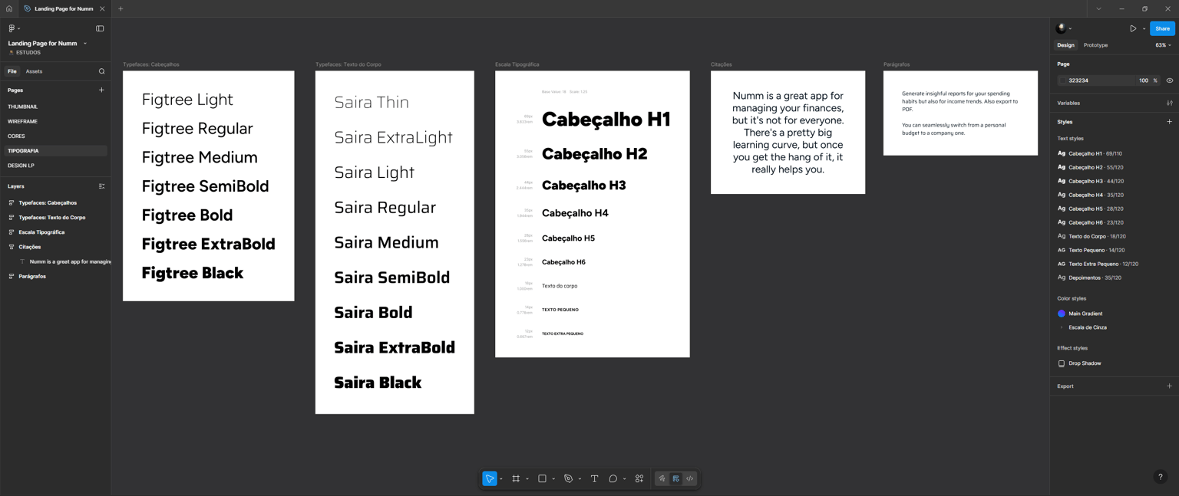Select Depoimentos text style
1179x496 pixels.
1095,278
